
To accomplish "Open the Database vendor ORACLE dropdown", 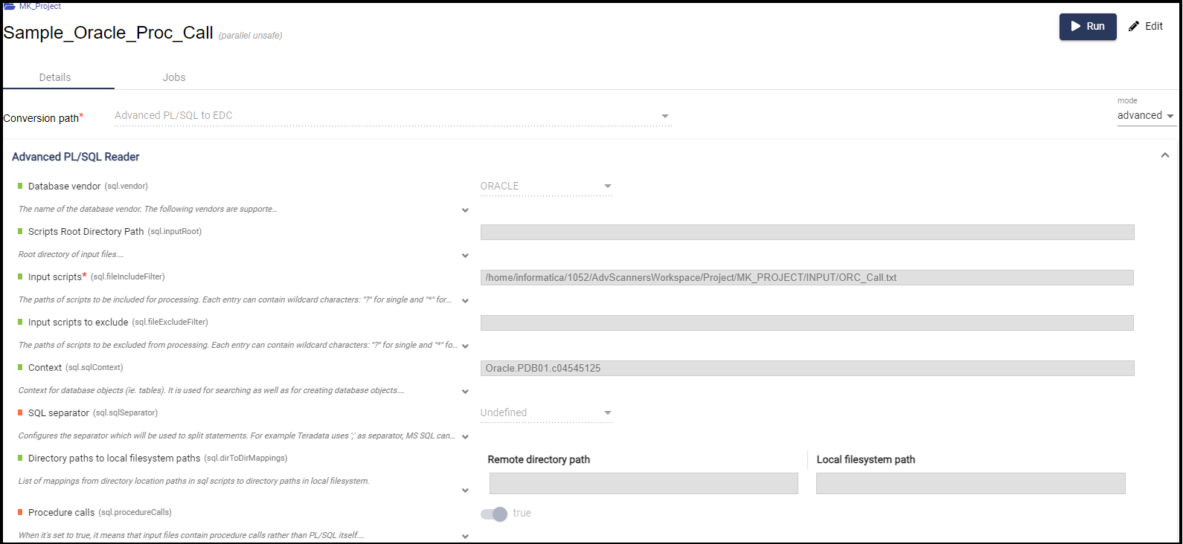I will point(546,187).
